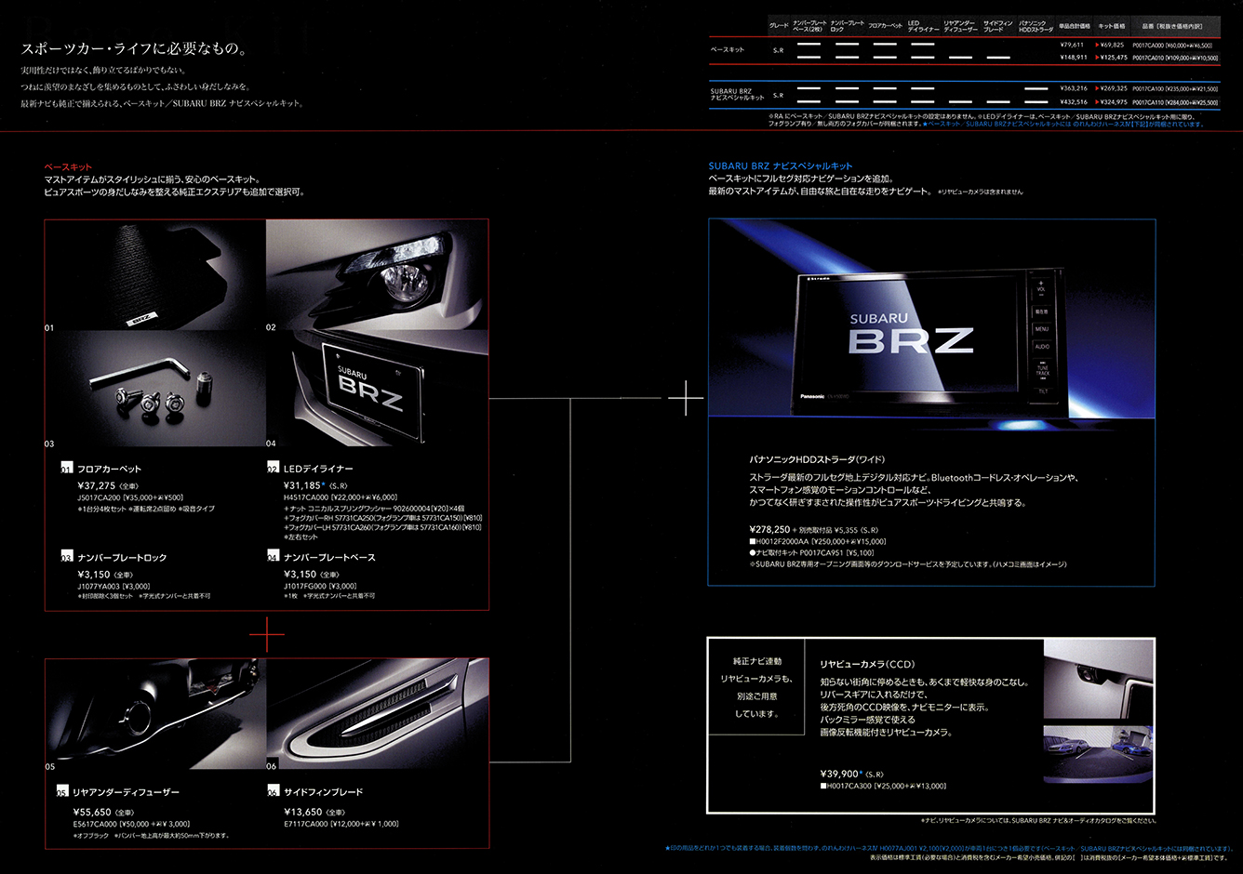Tap the MENU button on the Strada navi unit
1243x874 pixels.
[x=1041, y=329]
